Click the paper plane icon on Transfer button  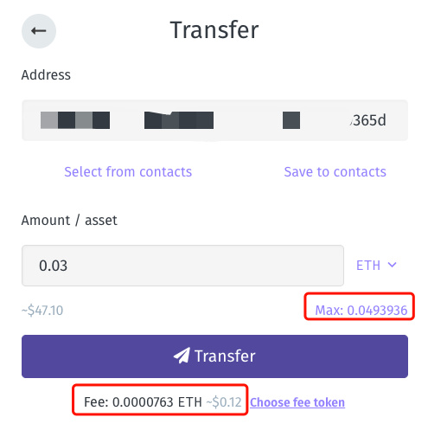pyautogui.click(x=182, y=355)
